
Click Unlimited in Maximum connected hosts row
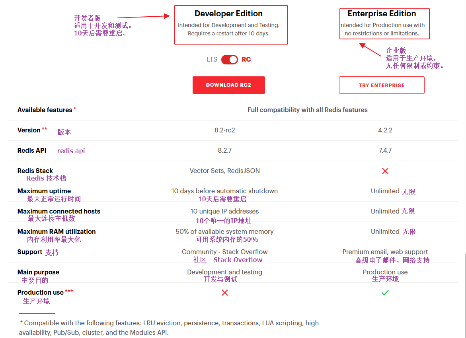pos(385,211)
